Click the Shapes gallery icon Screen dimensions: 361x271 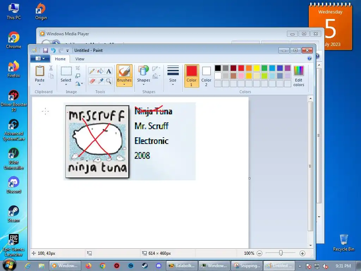(x=143, y=71)
